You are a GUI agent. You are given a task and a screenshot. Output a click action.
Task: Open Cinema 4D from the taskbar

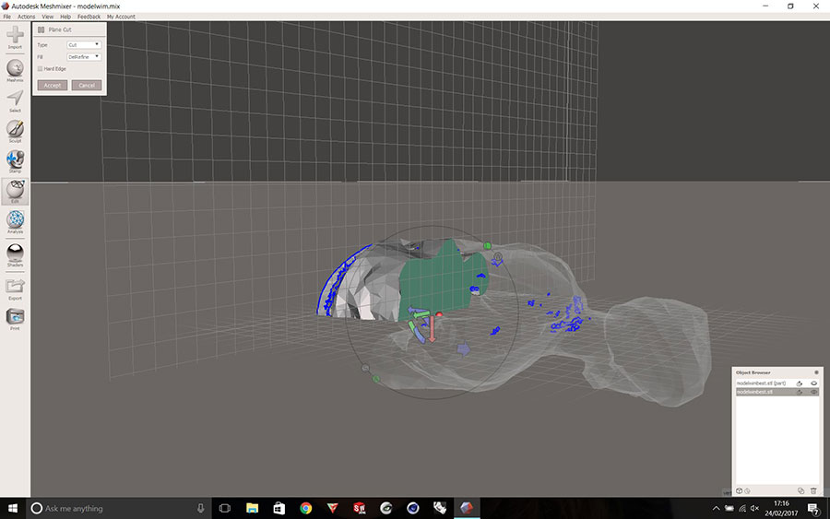pyautogui.click(x=413, y=509)
